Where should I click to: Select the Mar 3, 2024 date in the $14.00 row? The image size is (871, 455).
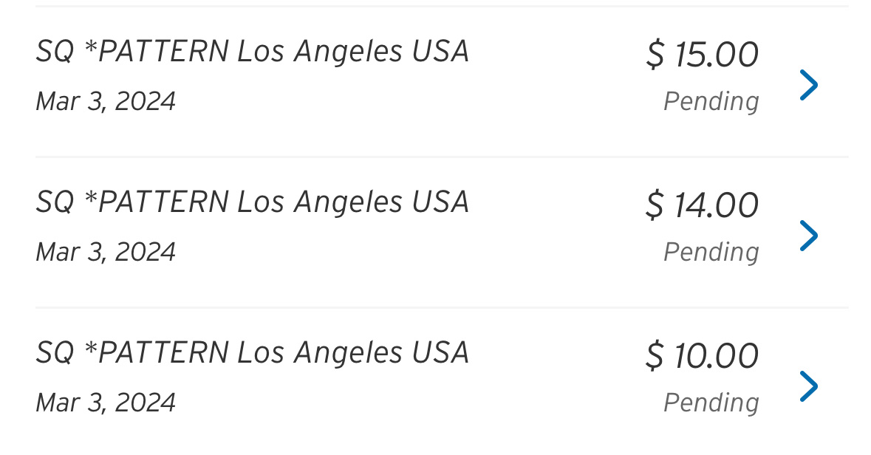pyautogui.click(x=106, y=252)
